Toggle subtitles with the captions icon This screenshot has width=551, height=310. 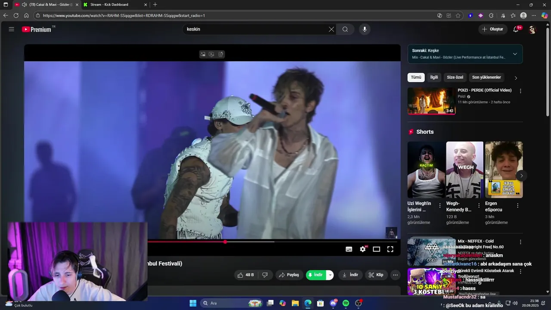[349, 249]
